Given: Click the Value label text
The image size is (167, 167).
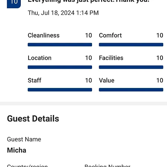Looking at the screenshot, I should pos(107,81).
